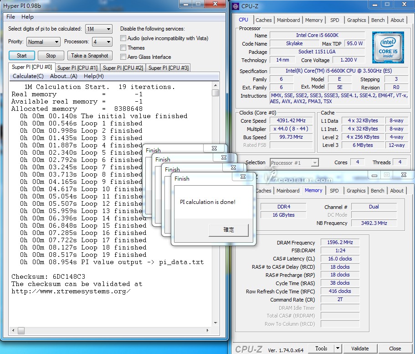This screenshot has width=415, height=354.
Task: Open the Help menu in Hyper PI
Action: click(x=27, y=17)
